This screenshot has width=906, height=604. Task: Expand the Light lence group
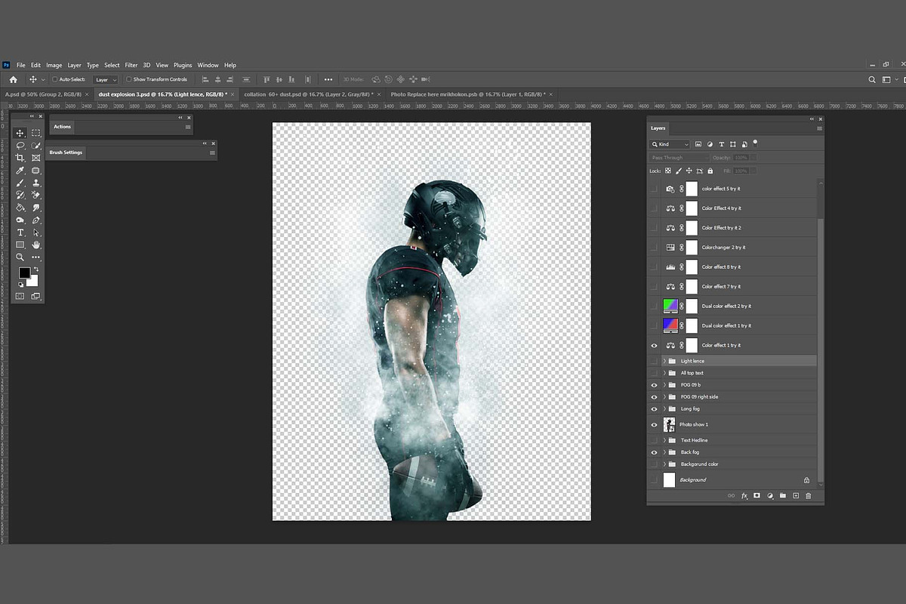click(664, 361)
